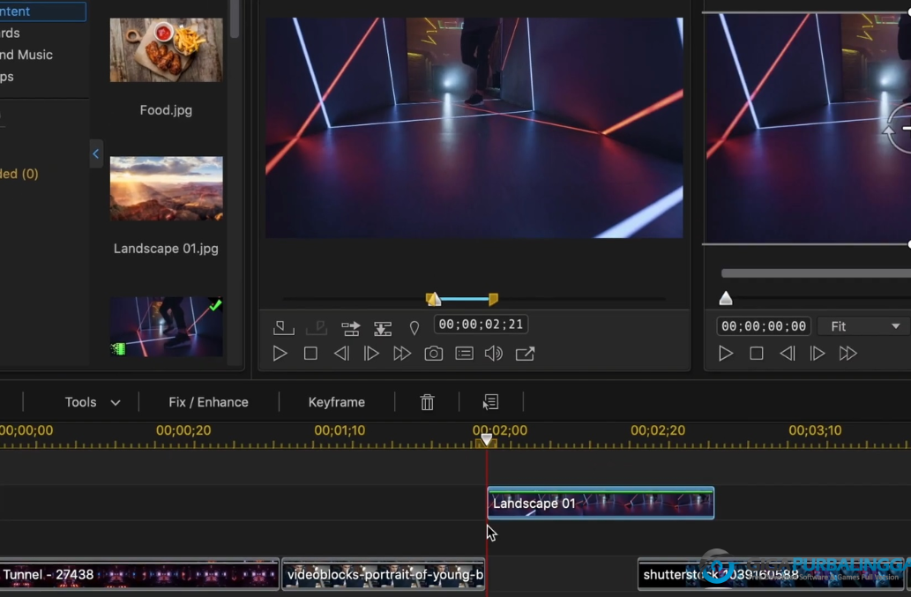
Task: Select the videoblocks-portrait-of-young-b timeline clip
Action: click(384, 574)
